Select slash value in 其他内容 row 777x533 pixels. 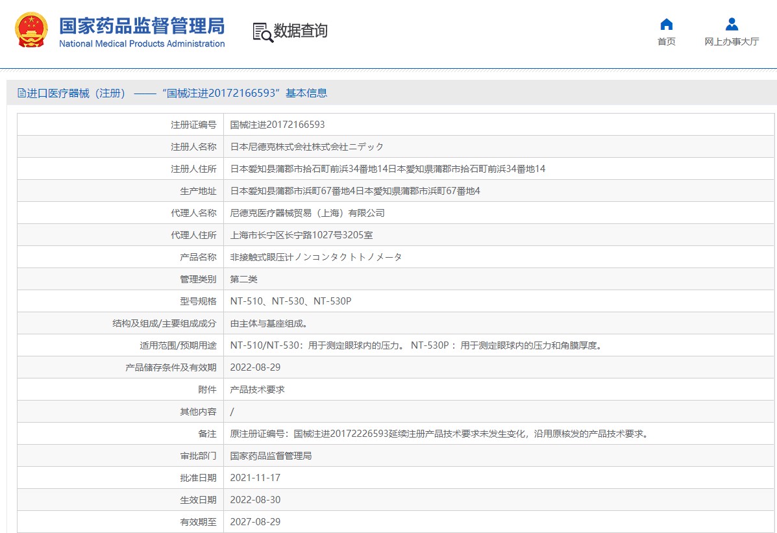[232, 412]
